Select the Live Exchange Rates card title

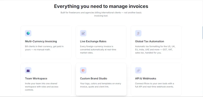93,41
